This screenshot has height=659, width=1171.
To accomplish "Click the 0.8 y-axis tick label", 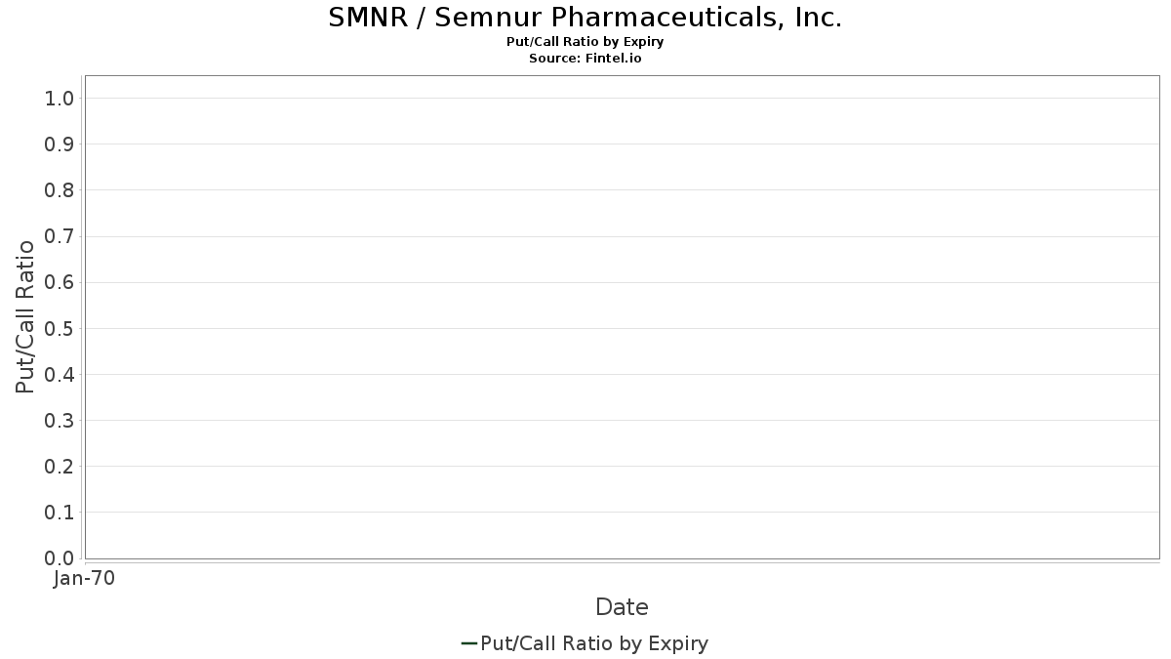I will (x=60, y=190).
